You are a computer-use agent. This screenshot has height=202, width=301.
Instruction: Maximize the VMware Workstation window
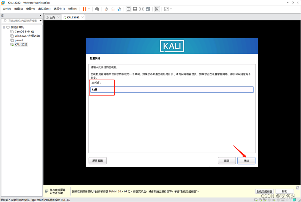[293, 2]
